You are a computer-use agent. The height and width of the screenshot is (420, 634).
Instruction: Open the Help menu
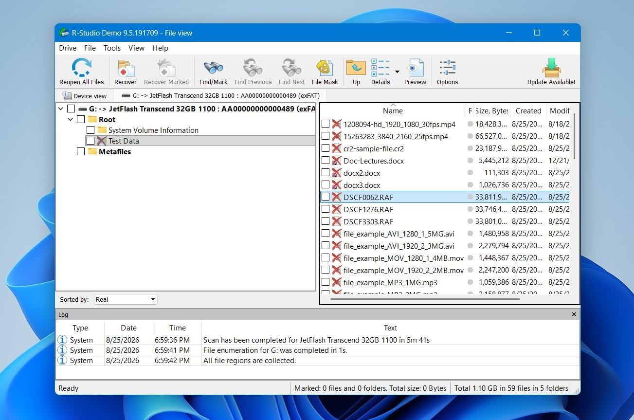pyautogui.click(x=160, y=48)
